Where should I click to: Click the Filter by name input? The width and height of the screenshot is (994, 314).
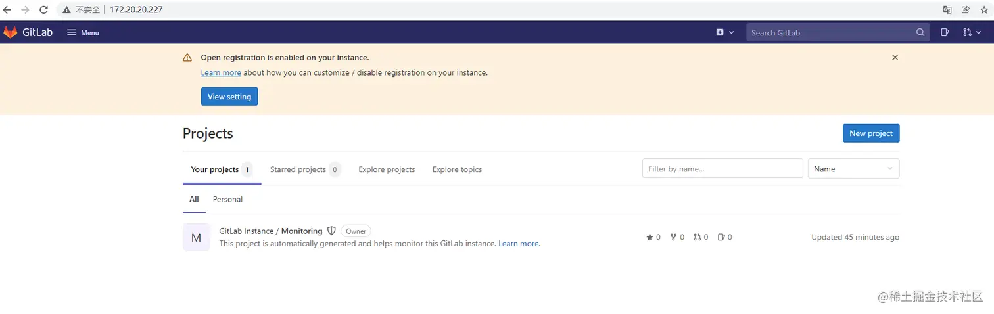click(x=722, y=169)
